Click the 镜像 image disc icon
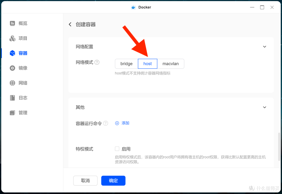 13,68
